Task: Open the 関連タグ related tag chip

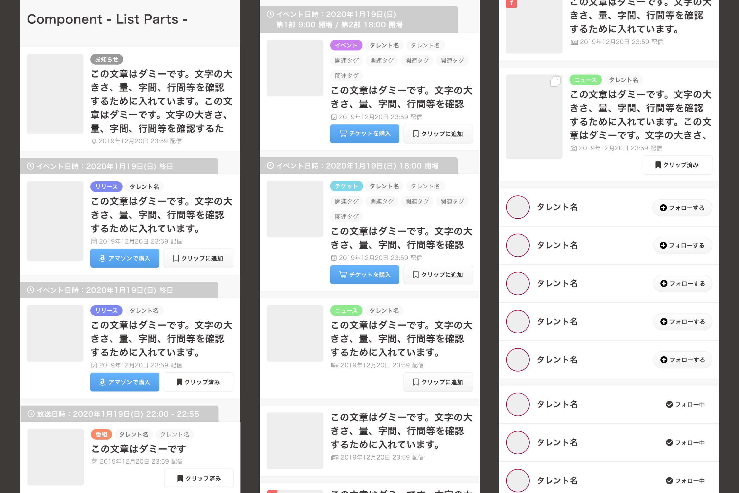Action: click(346, 60)
